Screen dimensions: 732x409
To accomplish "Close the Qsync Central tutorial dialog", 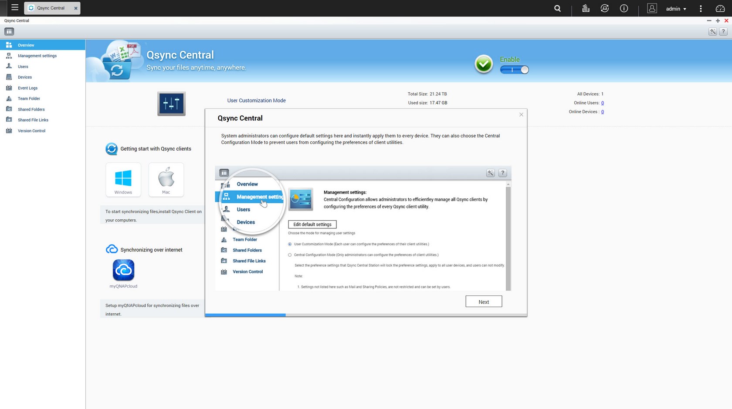I will (521, 114).
